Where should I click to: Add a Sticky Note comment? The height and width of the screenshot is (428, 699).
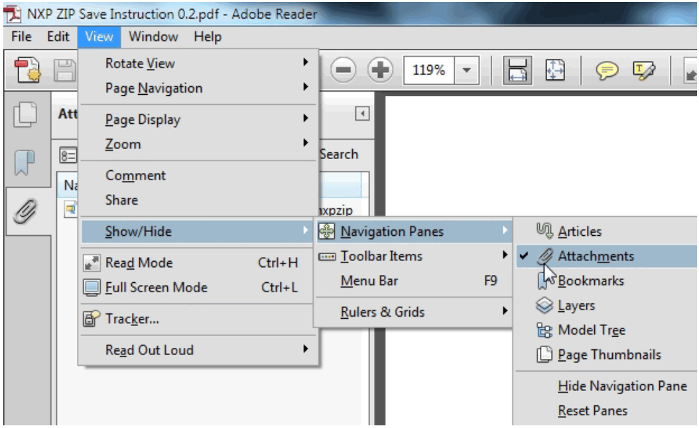[x=607, y=70]
